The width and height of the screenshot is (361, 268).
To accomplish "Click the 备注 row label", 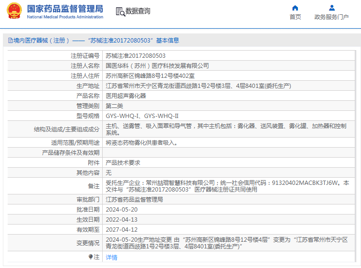I will 94,186.
